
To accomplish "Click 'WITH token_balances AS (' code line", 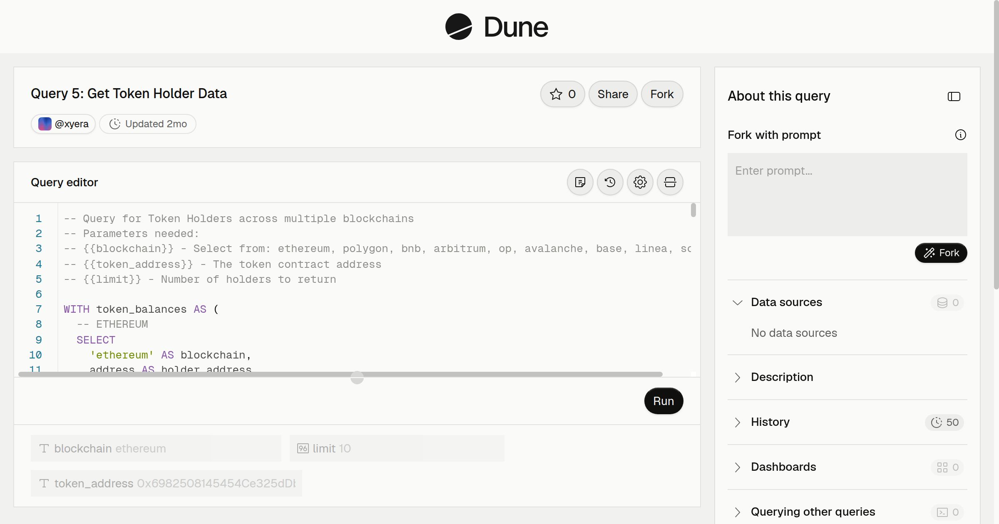I will 141,309.
